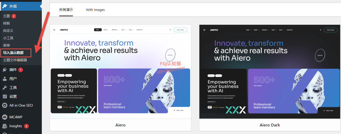The height and width of the screenshot is (134, 341).
Task: Click the MC4WP icon in sidebar
Action: pyautogui.click(x=5, y=117)
